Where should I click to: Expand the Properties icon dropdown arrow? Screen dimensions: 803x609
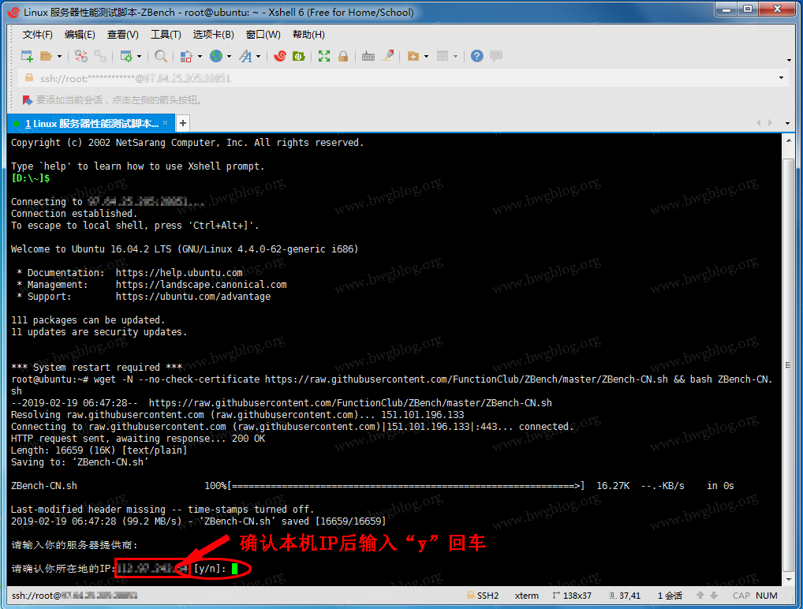[x=139, y=56]
